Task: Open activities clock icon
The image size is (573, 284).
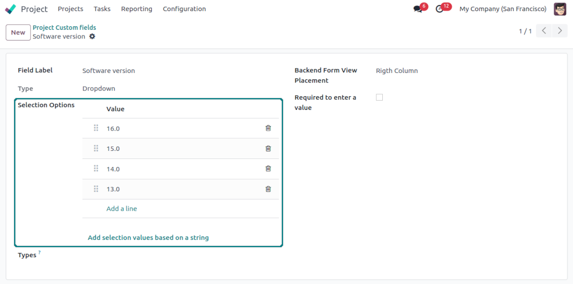Action: [440, 9]
